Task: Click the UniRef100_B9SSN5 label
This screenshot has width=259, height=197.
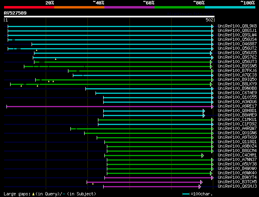Action: tap(237, 66)
